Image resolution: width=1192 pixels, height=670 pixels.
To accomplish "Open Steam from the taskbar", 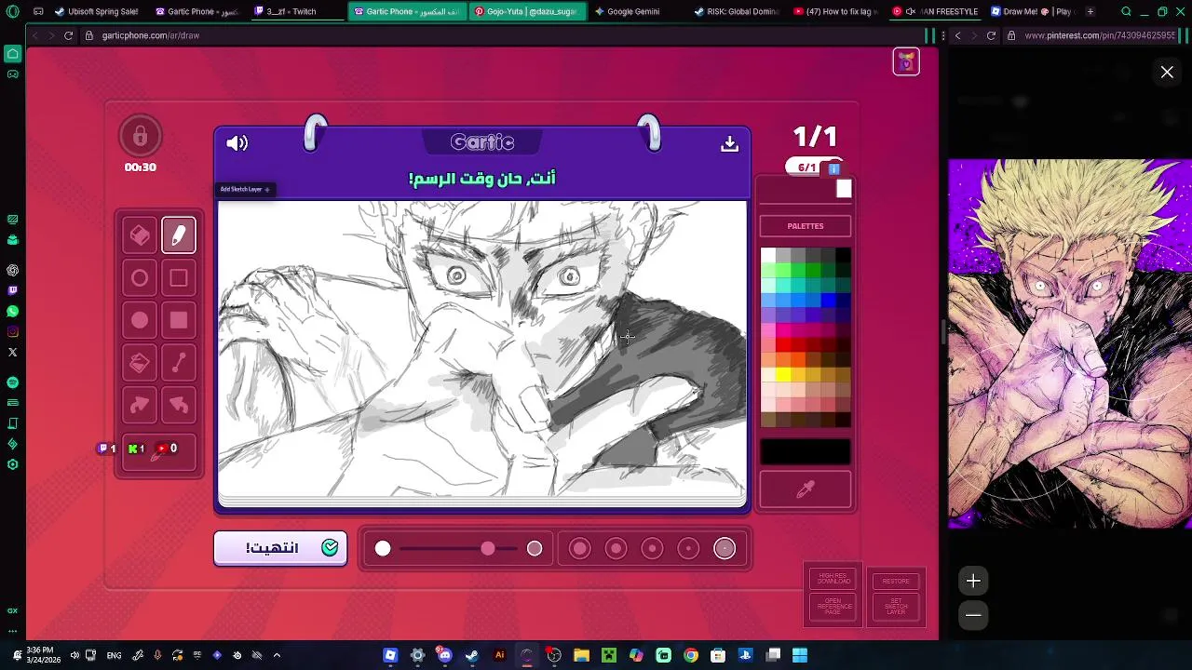I will 471,655.
